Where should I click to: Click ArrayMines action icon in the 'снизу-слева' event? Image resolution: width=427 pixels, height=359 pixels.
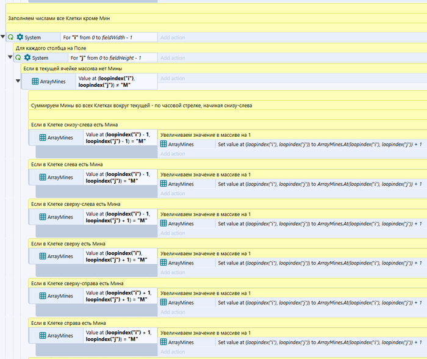[x=163, y=144]
